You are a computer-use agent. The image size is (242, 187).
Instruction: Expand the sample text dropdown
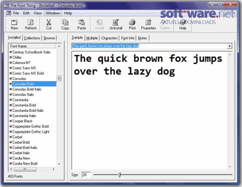pos(230,46)
